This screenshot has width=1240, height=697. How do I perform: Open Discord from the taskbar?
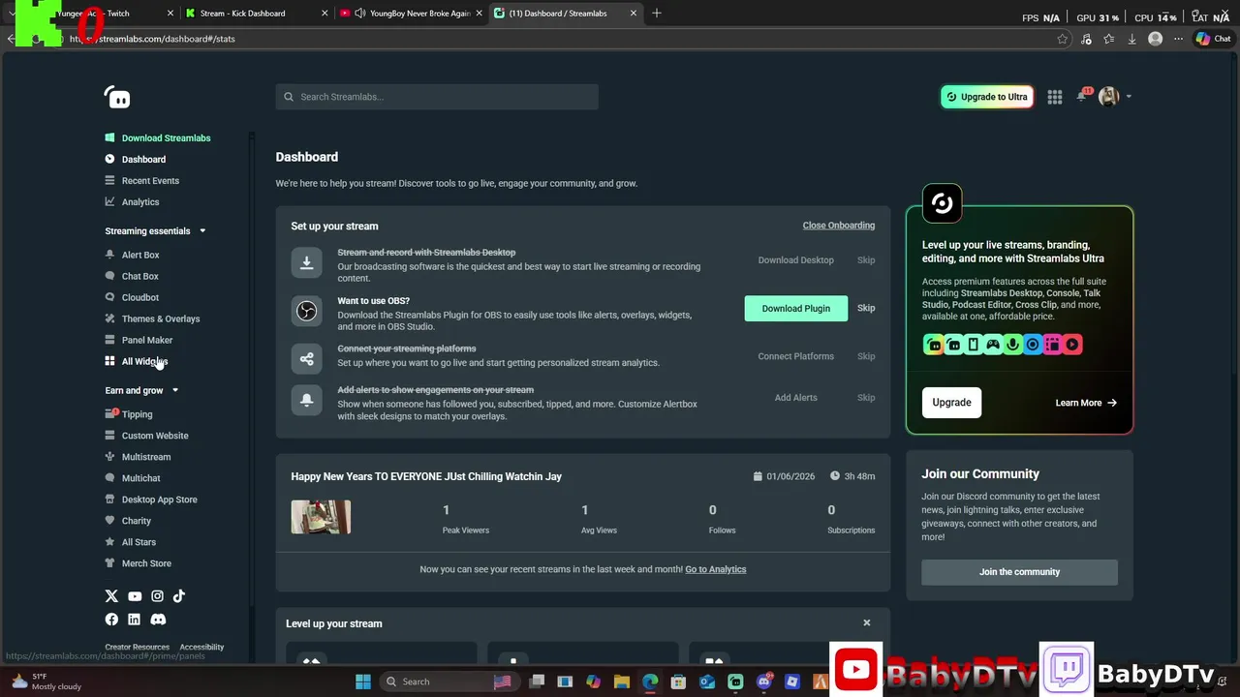pyautogui.click(x=764, y=682)
